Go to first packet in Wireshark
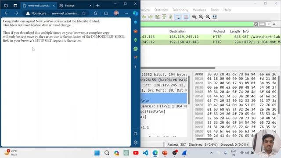 [164, 17]
